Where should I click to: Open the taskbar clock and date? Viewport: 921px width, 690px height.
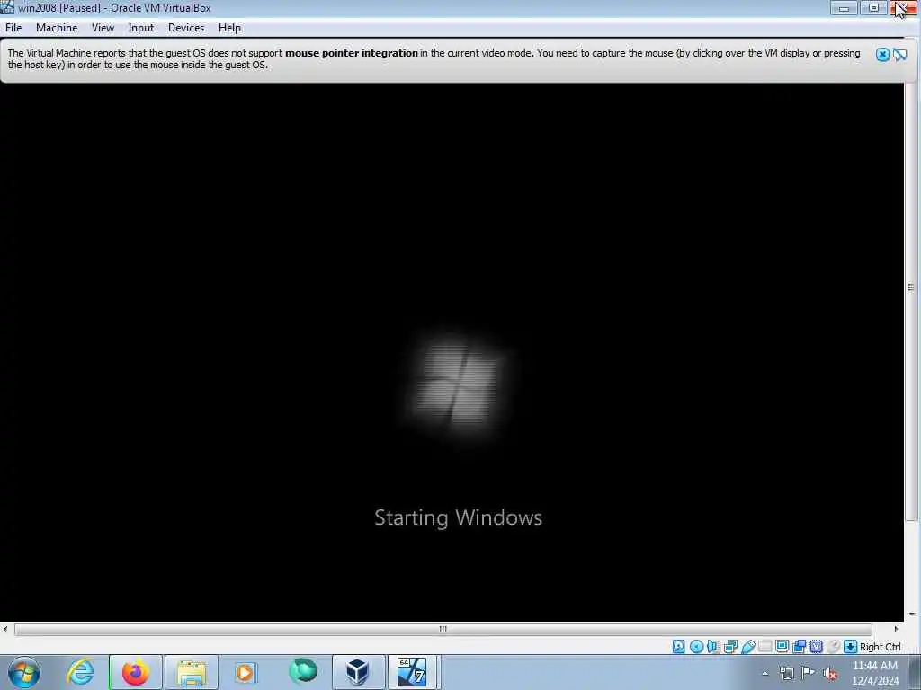[874, 673]
